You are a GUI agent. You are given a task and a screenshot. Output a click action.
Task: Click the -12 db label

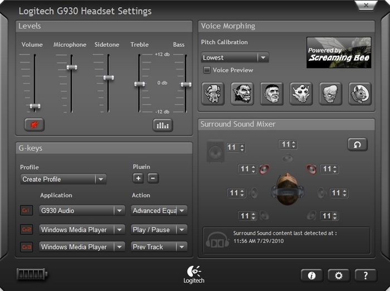(x=162, y=111)
